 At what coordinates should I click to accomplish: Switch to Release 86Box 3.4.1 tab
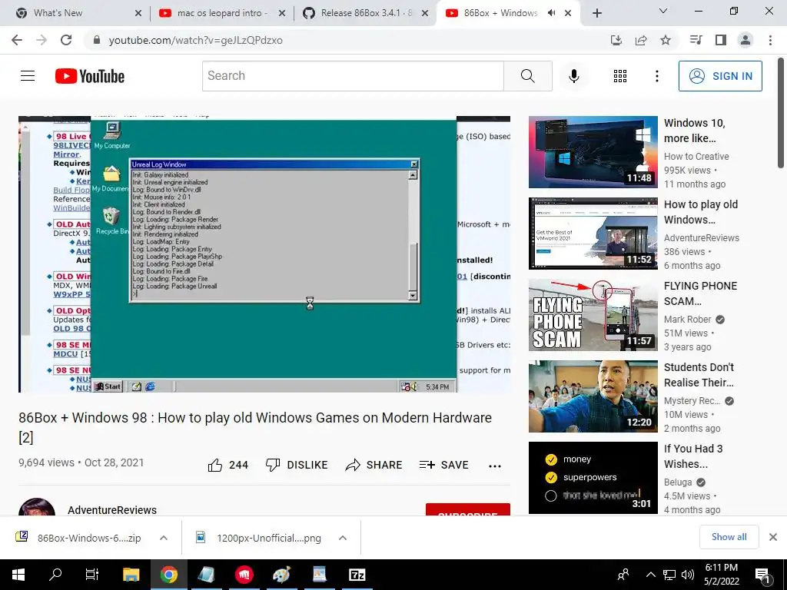[x=365, y=13]
